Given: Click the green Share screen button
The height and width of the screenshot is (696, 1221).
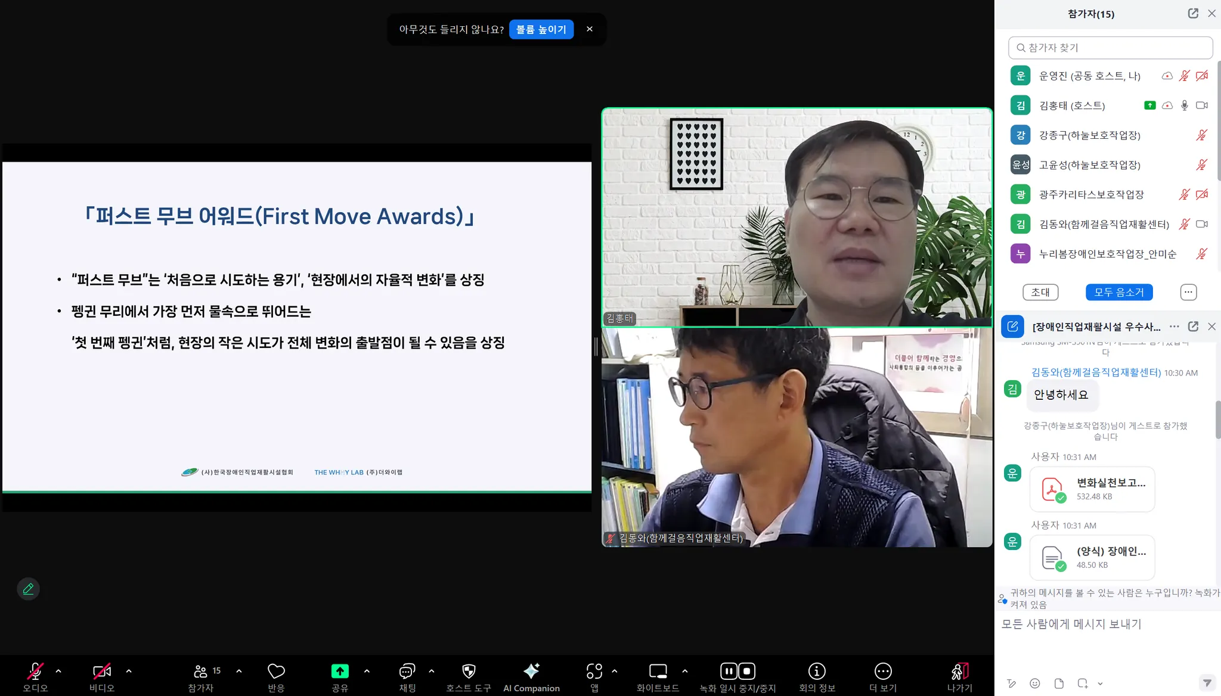Looking at the screenshot, I should (340, 672).
